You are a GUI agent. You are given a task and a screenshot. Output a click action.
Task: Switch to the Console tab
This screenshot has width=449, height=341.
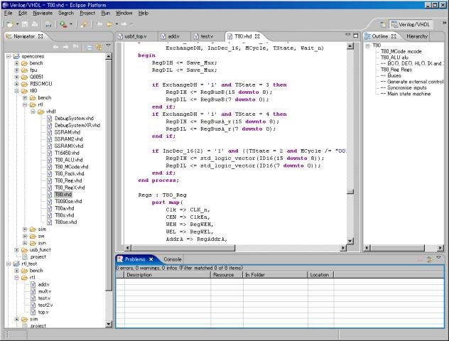[x=173, y=259]
